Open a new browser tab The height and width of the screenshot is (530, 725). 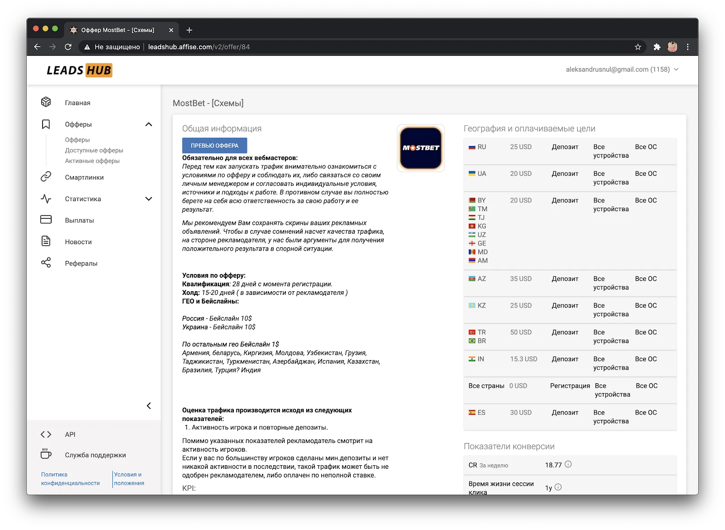click(x=189, y=30)
